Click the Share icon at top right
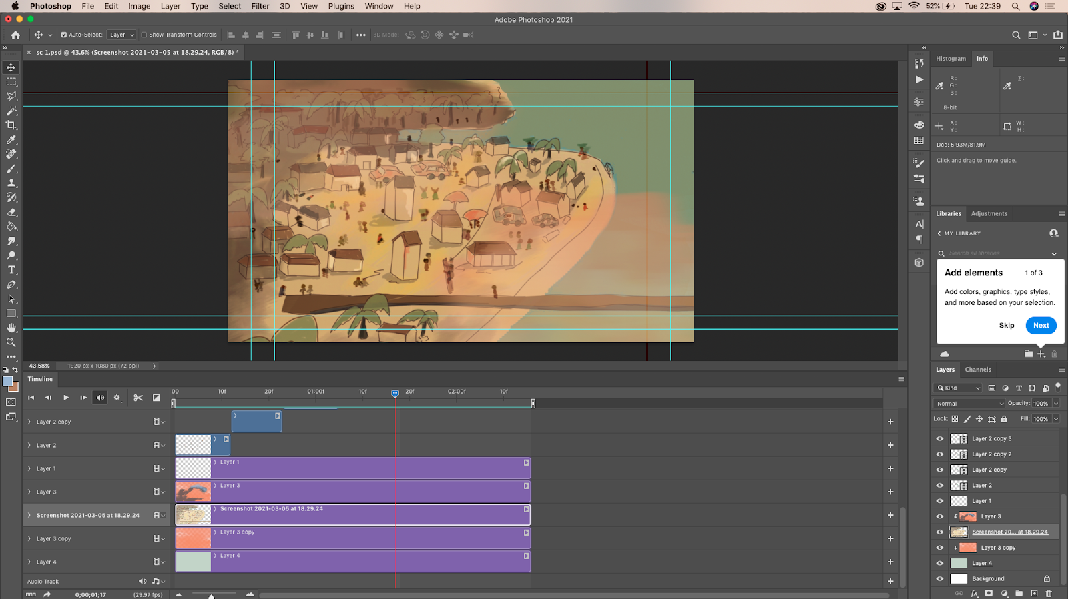1068x599 pixels. [x=1058, y=35]
